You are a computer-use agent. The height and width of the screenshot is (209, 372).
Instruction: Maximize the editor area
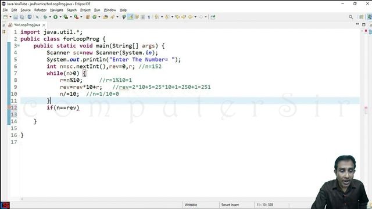[x=364, y=24]
